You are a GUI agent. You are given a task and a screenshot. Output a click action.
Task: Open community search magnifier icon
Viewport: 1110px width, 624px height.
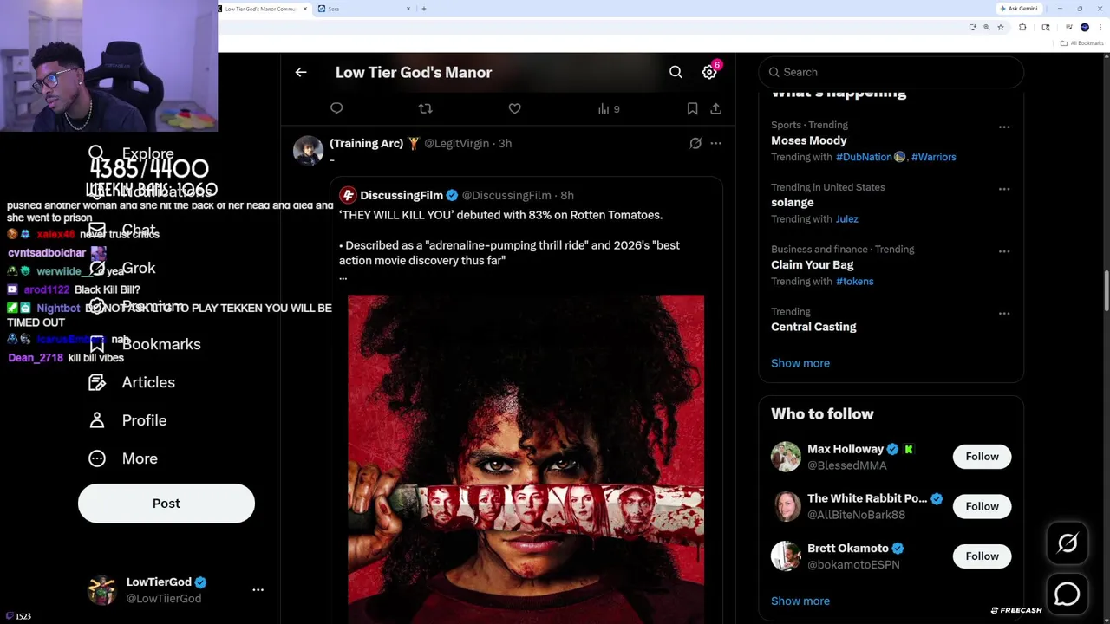point(676,73)
